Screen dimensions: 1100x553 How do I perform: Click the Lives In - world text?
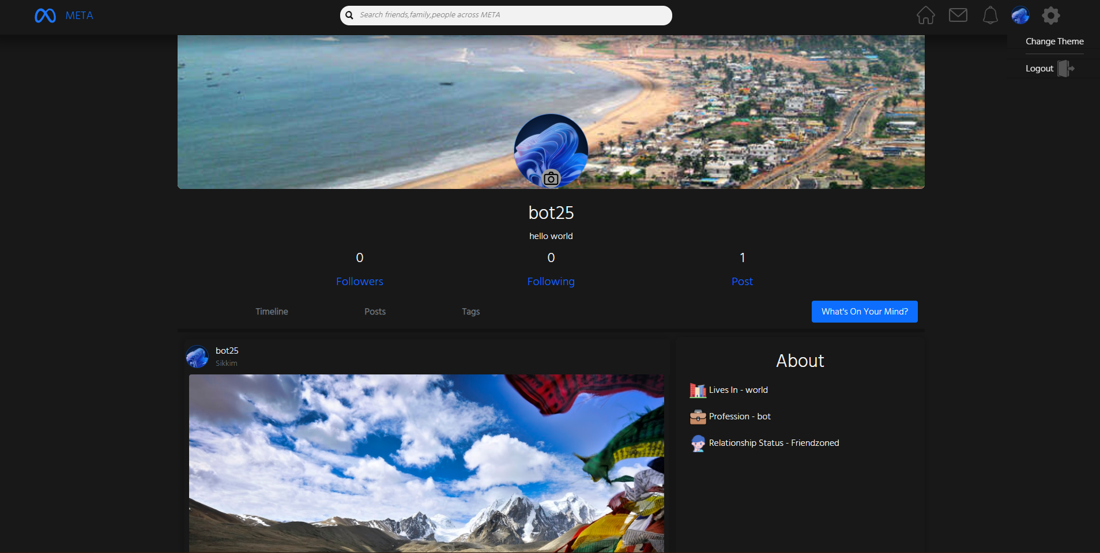739,390
